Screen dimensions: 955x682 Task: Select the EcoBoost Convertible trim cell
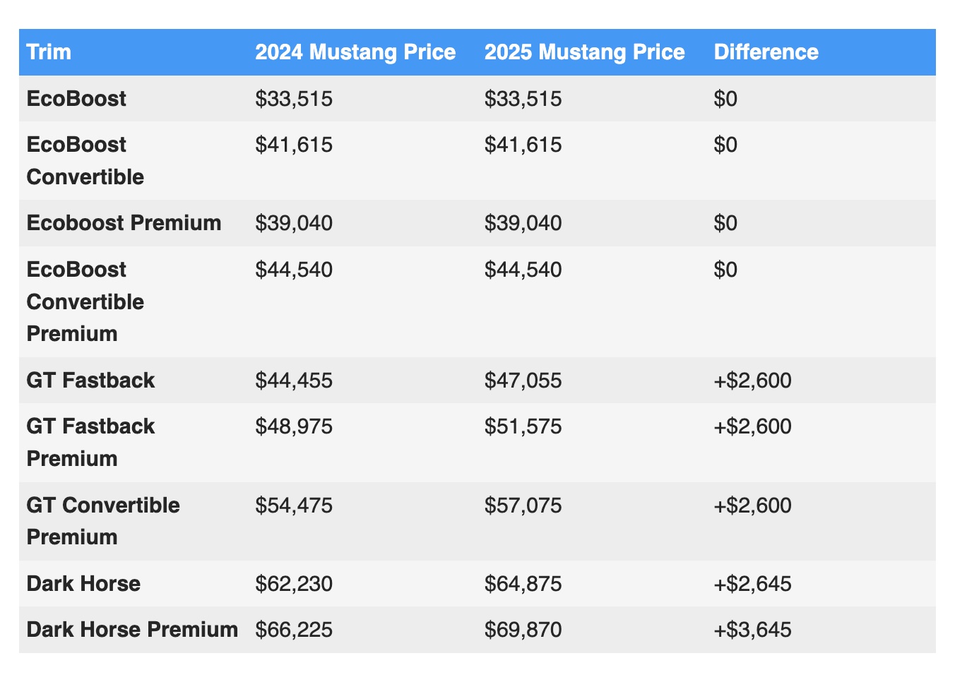[x=85, y=160]
